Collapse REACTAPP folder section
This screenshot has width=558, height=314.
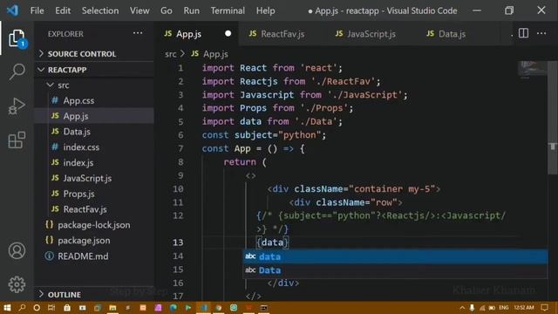[x=94, y=70]
